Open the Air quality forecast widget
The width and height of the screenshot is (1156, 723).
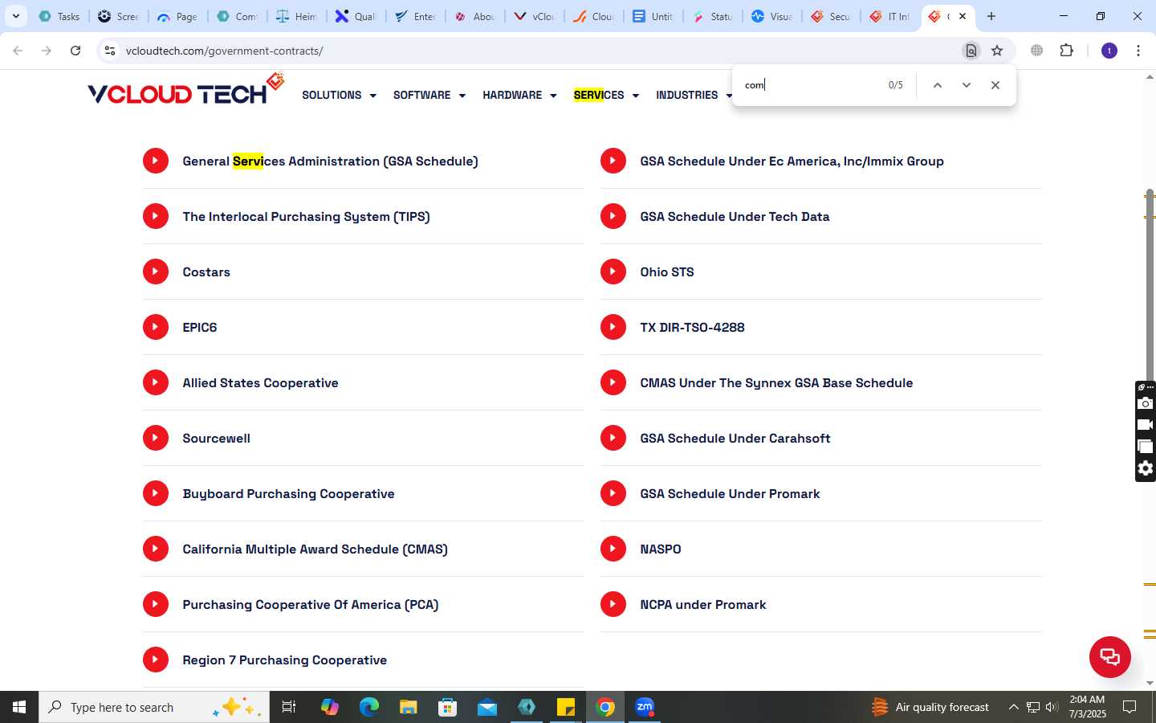tap(930, 707)
